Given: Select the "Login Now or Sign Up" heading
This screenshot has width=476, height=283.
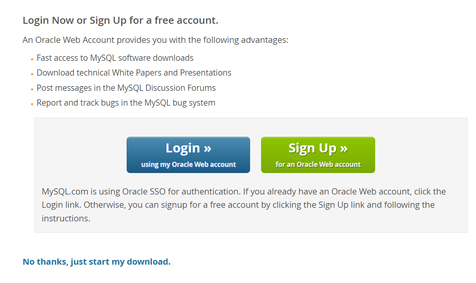Looking at the screenshot, I should tap(120, 20).
